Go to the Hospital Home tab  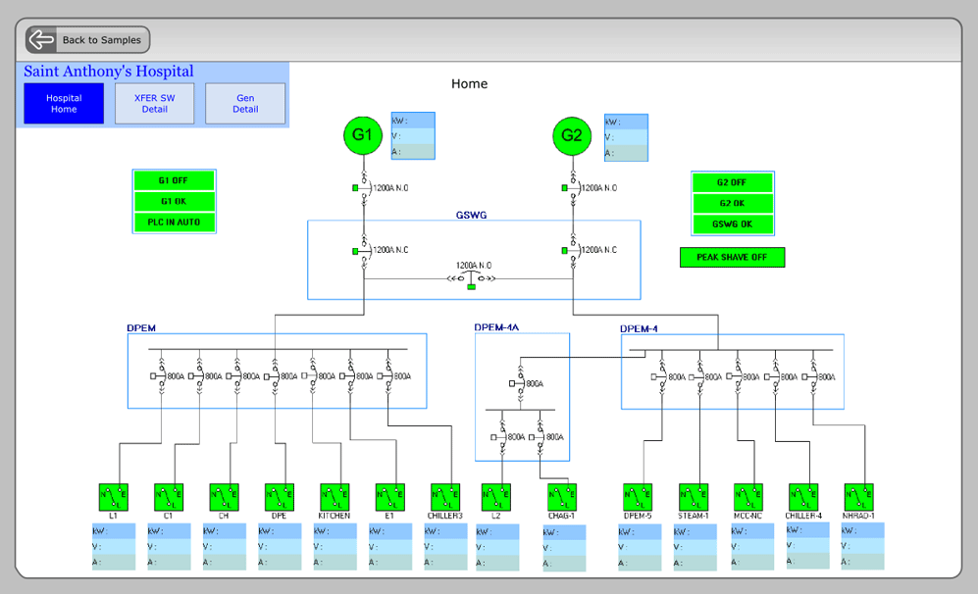point(64,104)
